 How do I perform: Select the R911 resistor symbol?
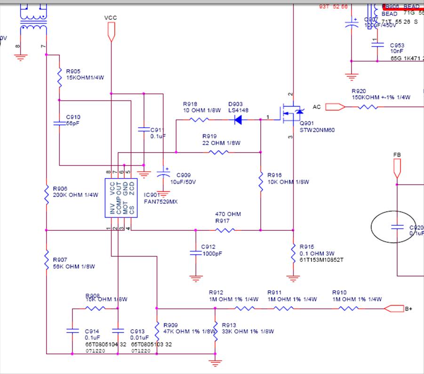pyautogui.click(x=283, y=308)
